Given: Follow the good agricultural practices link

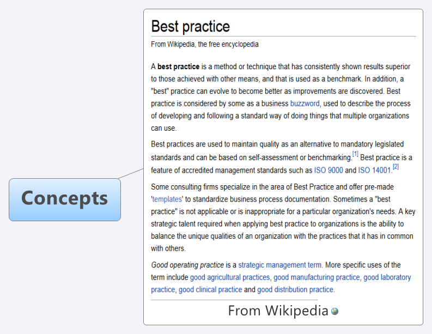Looking at the screenshot, I should click(x=230, y=277).
